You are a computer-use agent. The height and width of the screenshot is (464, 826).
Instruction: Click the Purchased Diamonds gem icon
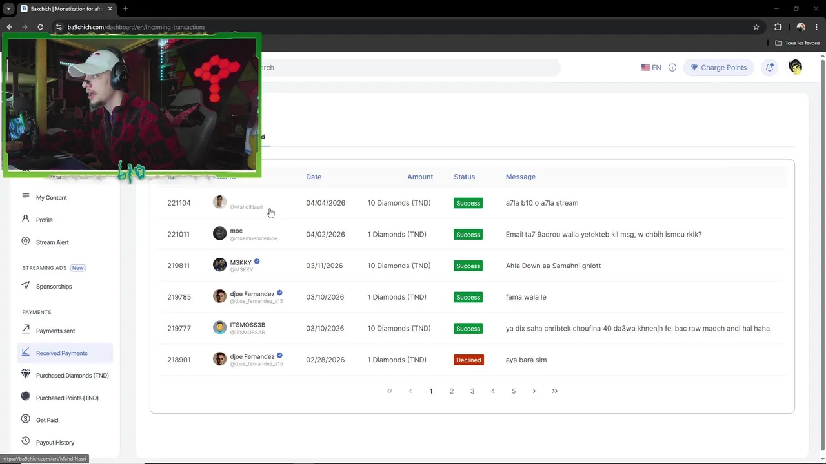tap(26, 374)
